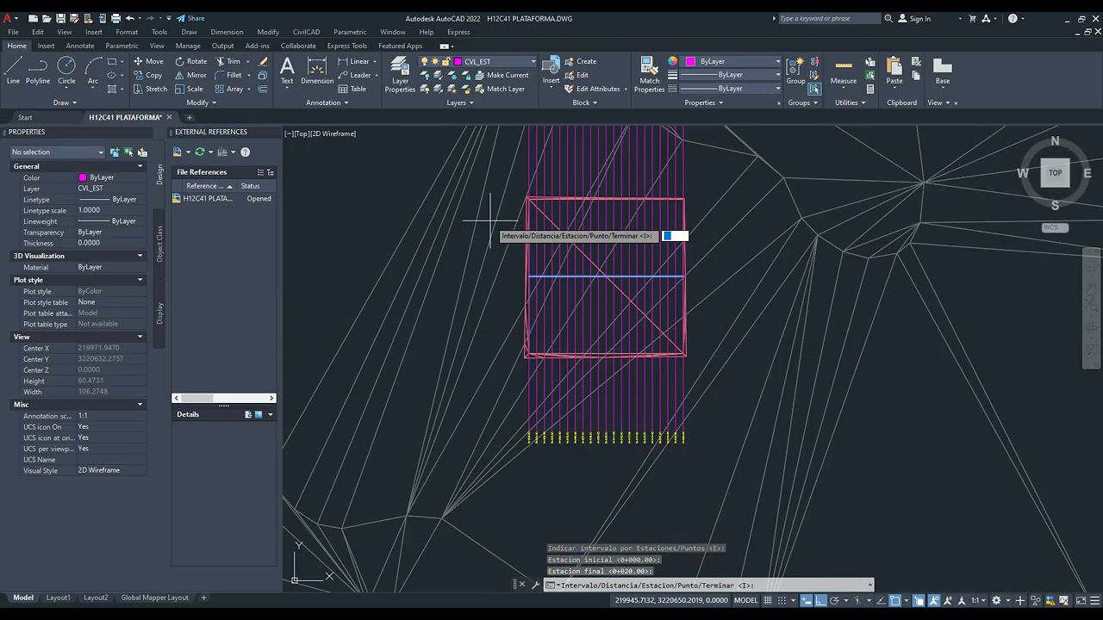Activate the Trim command
This screenshot has height=620, width=1103.
[228, 61]
